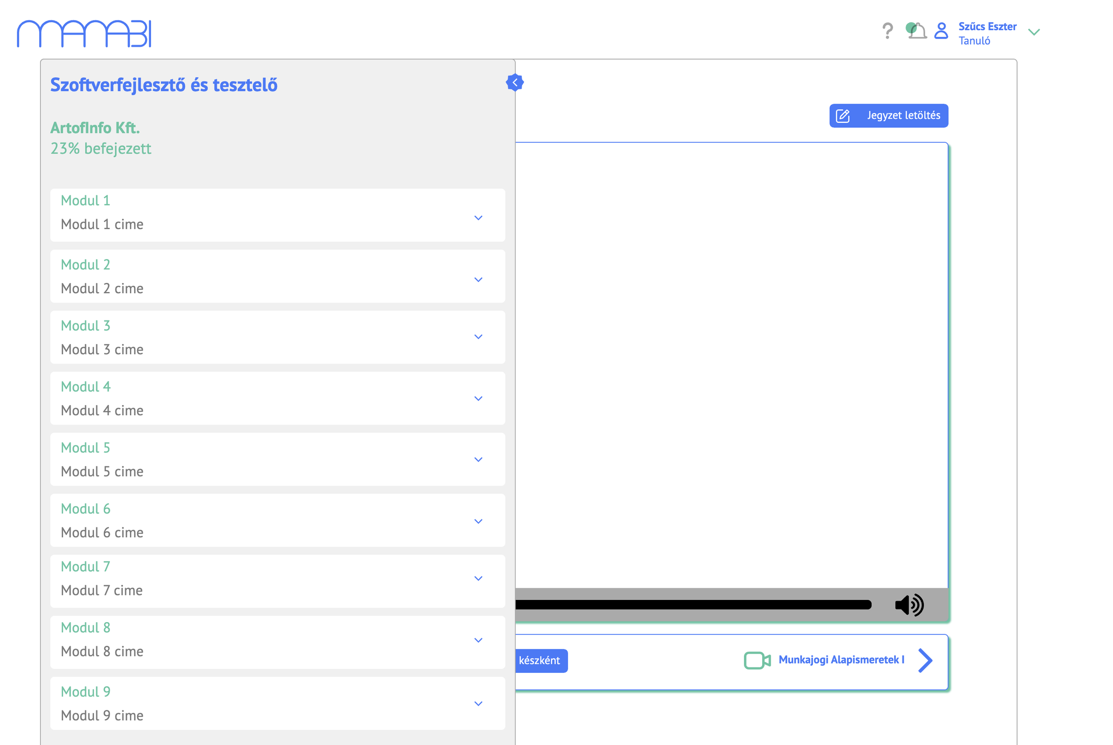Expand Modul 5 section
This screenshot has height=745, width=1113.
pos(478,460)
